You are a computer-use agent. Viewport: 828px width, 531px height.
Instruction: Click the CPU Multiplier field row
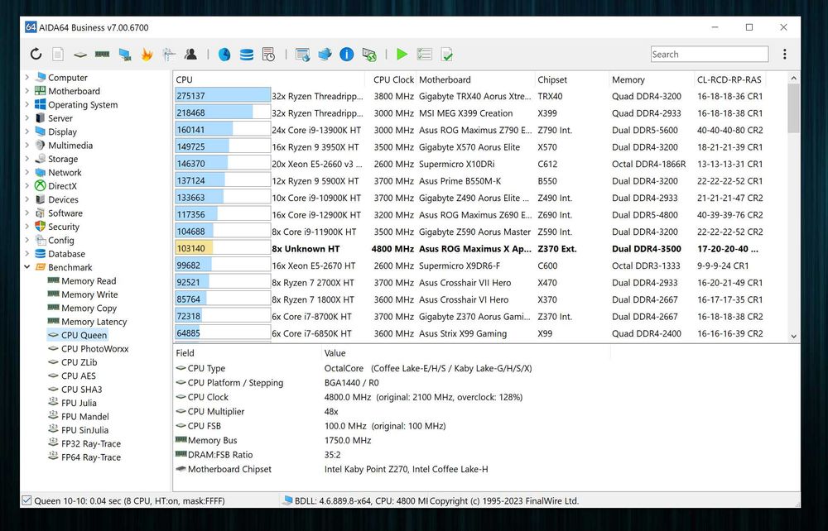[392, 411]
